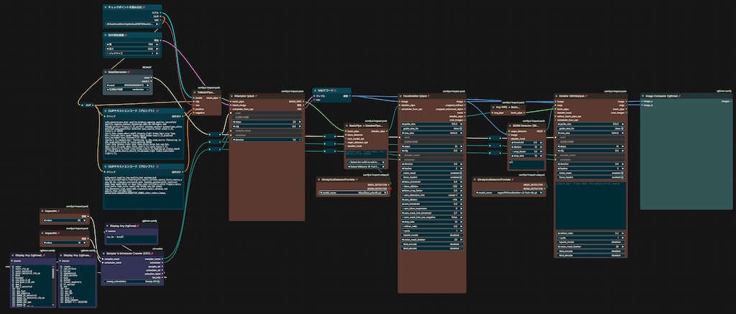Decrease ImpactInt value 10 with left arrow
This screenshot has height=314, width=736.
44,241
